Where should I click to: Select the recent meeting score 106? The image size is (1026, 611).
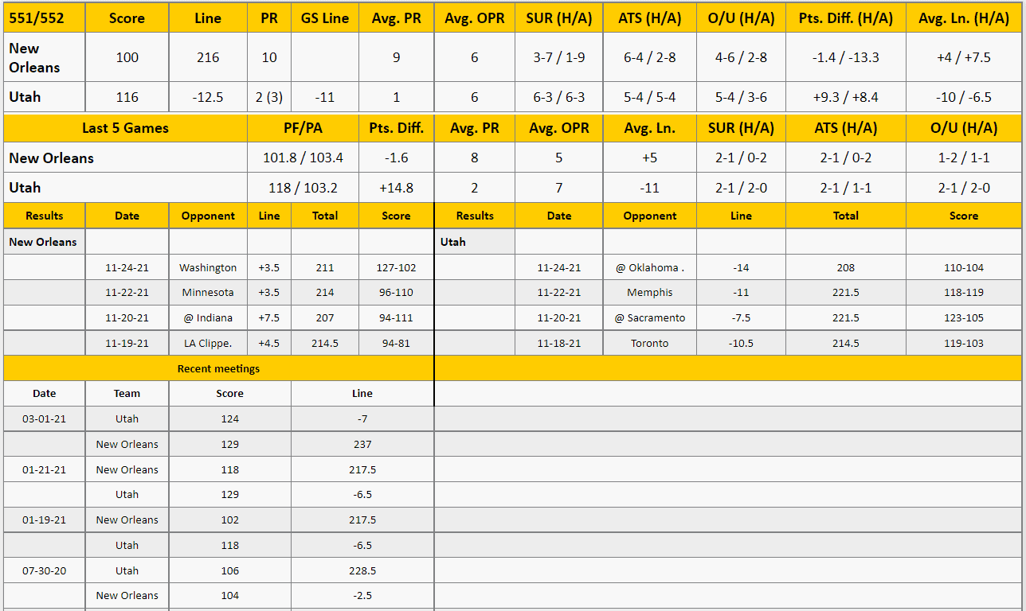coord(229,570)
